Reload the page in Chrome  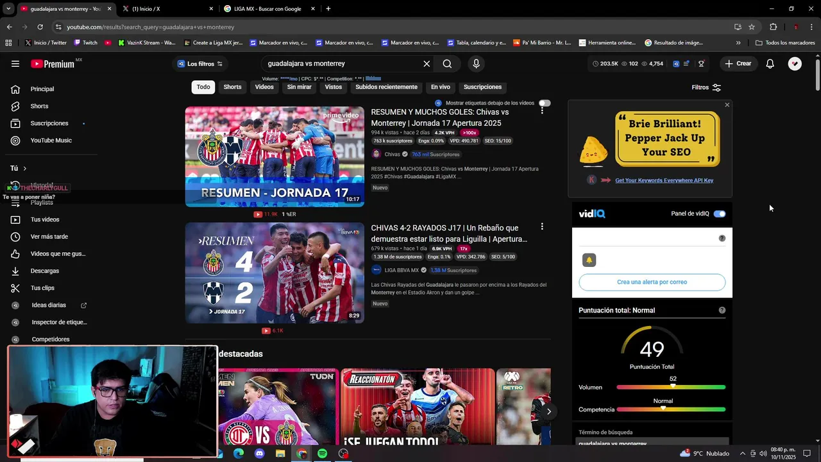(40, 27)
